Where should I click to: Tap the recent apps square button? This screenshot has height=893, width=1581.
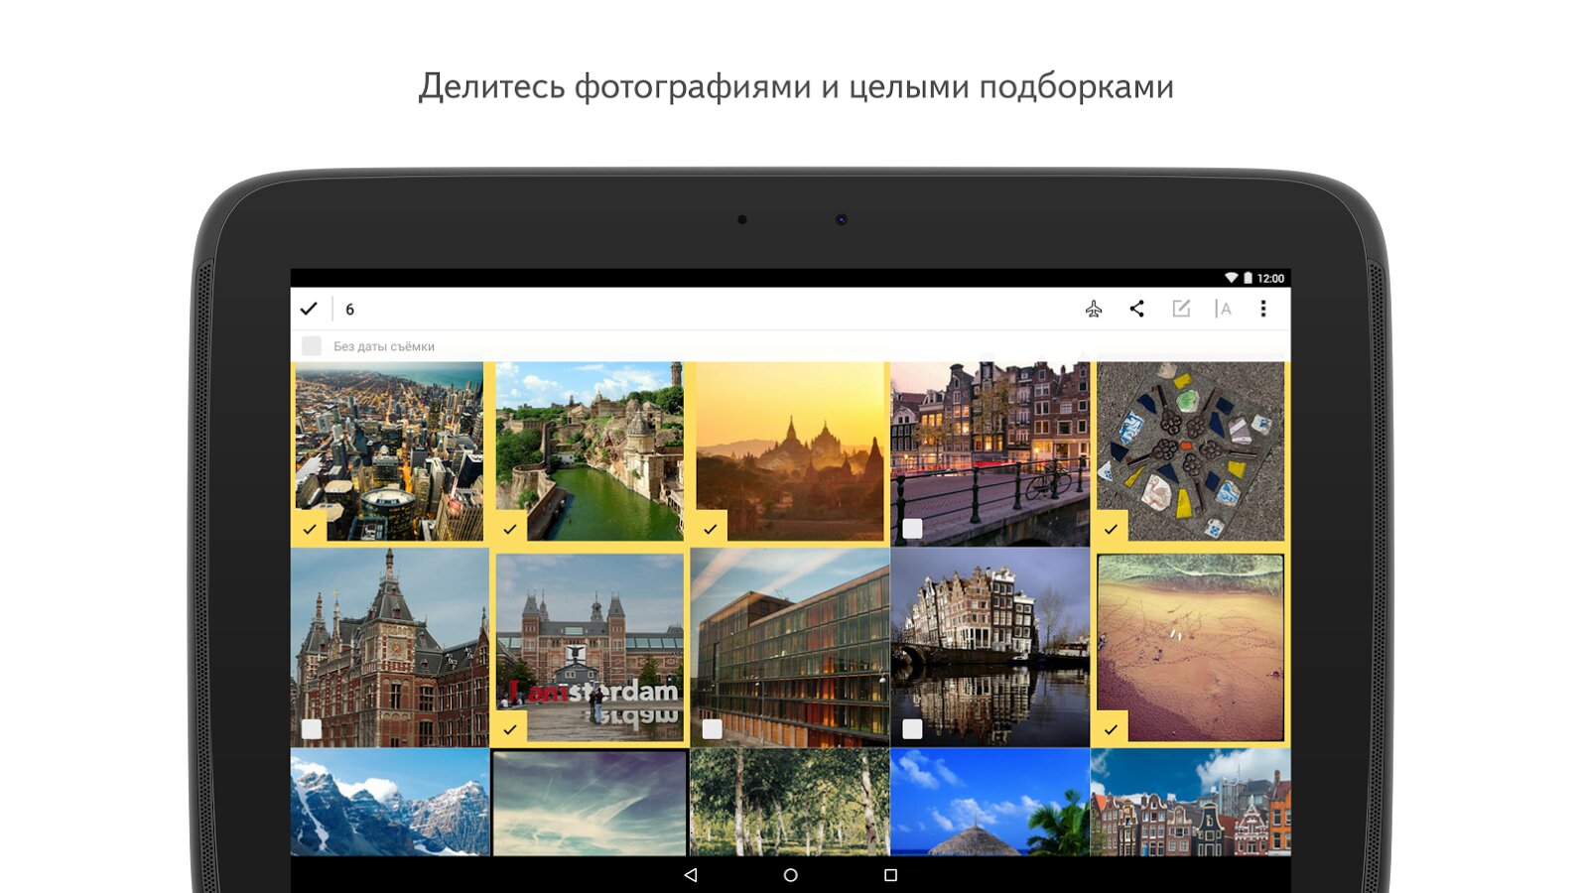pos(890,875)
